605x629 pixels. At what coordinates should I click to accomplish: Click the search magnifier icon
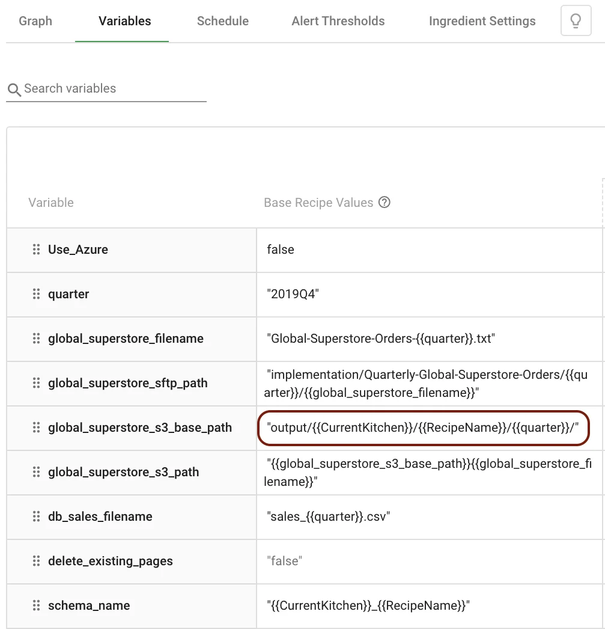click(14, 89)
